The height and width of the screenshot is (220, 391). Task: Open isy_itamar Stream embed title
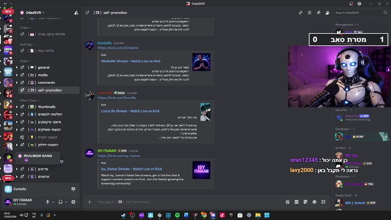(132, 169)
